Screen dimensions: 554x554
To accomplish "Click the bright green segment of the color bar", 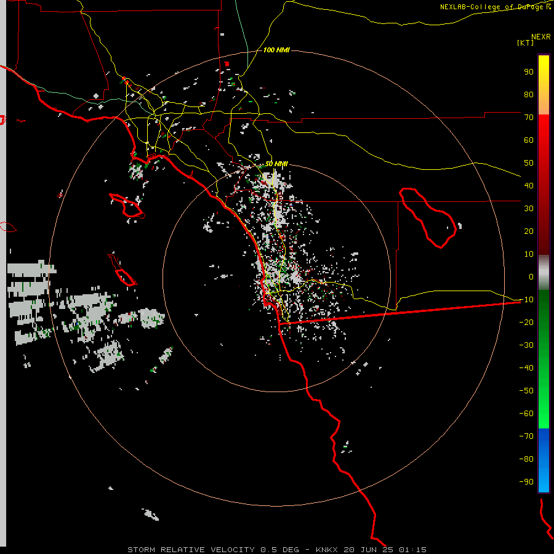I will 544,359.
